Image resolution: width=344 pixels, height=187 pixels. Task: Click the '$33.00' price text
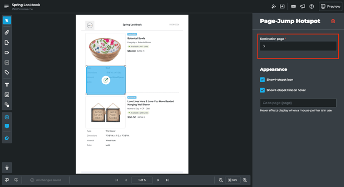pos(131,51)
